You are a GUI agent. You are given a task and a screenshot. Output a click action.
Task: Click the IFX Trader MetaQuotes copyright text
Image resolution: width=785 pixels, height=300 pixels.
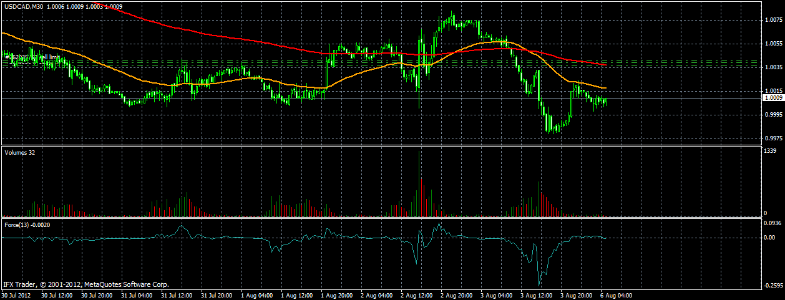pos(86,284)
